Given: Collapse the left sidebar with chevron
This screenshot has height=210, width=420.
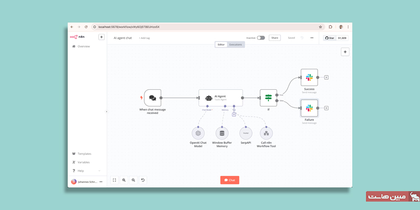Looking at the screenshot, I should (107, 111).
